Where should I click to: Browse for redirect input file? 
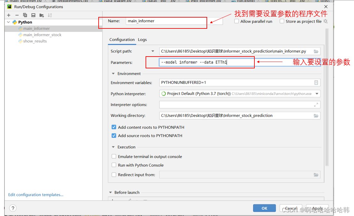(316, 175)
